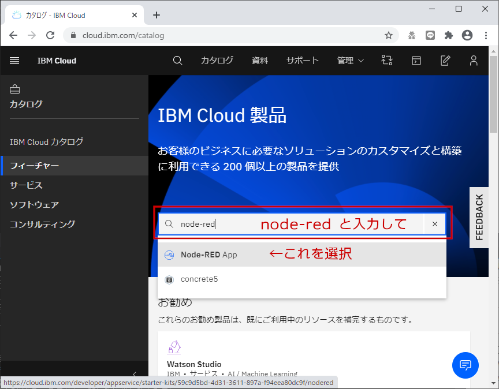This screenshot has width=499, height=389.
Task: Click the Watson Studio card icon
Action: [x=174, y=347]
